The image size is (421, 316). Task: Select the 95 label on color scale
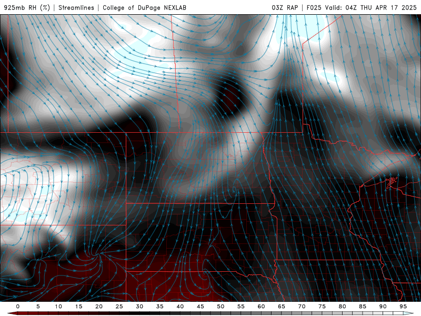403,307
